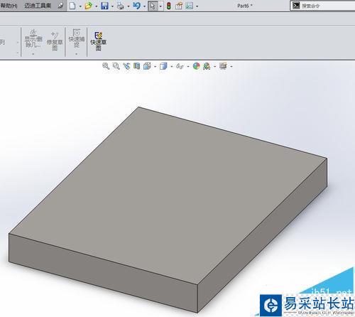
Task: Click the Apply Scene icon
Action: coord(207,66)
